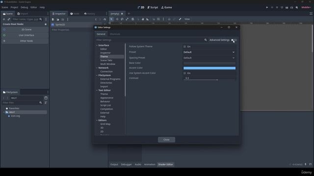314x176 pixels.
Task: Toggle the Advanced Settings switch
Action: click(234, 40)
